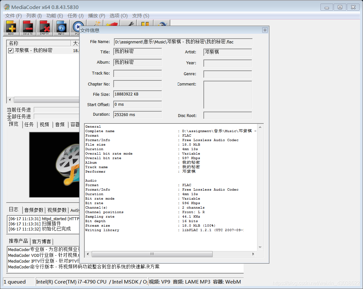Open the MediaCoder VOD行业版 link
The width and height of the screenshot is (363, 289).
[x=44, y=255]
